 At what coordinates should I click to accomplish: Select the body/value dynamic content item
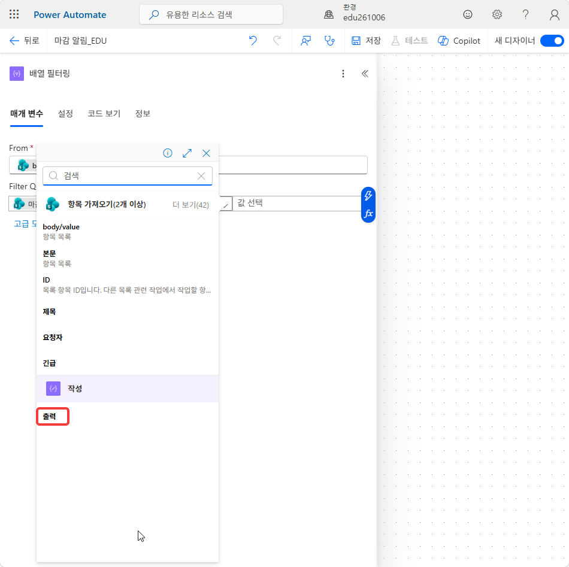[x=128, y=231]
